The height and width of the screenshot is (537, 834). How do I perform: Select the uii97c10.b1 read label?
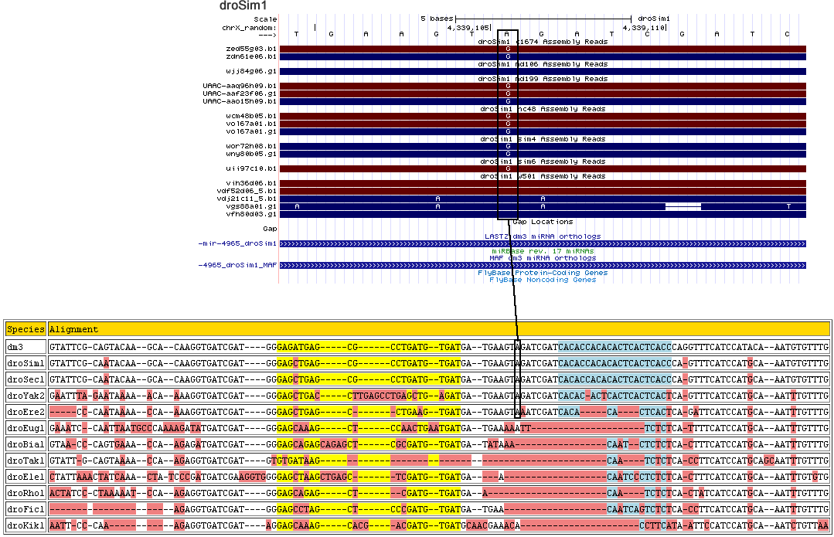point(246,168)
